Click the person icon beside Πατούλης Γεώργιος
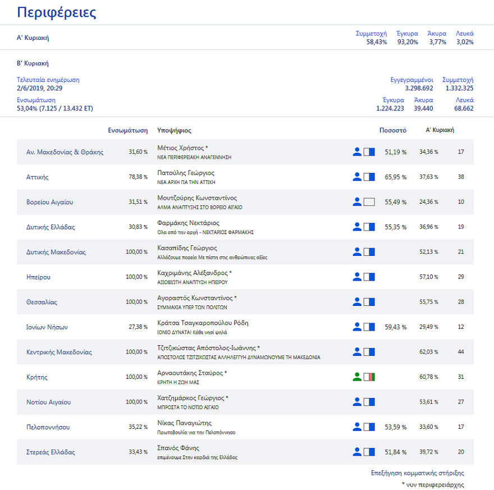Viewport: 494px width, 490px height. coord(356,177)
